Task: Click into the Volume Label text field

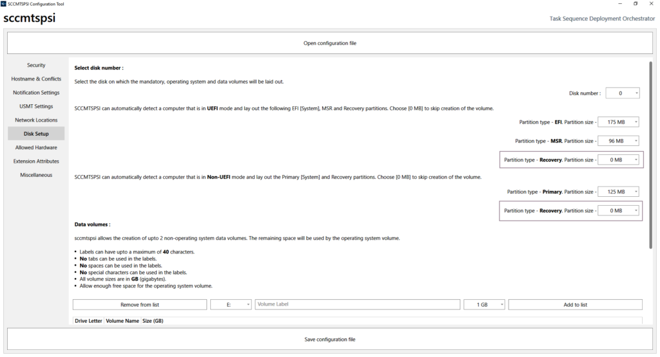Action: pyautogui.click(x=358, y=305)
